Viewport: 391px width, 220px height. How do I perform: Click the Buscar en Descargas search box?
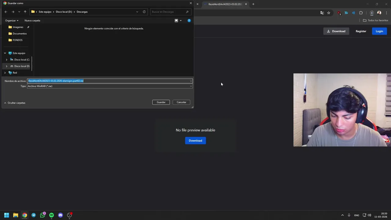click(170, 12)
